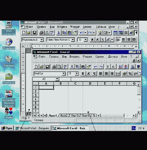
Task: Open Word's Файл menu
Action: point(29,27)
